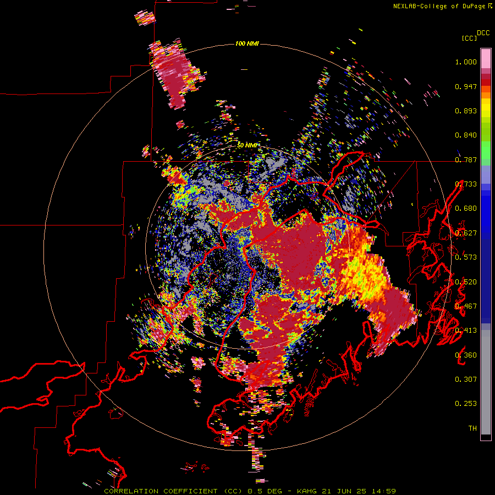495x495 pixels.
Task: Click the 21 JUN 25 date in caption
Action: 344,491
